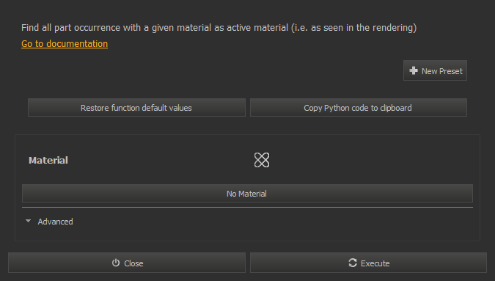Screen dimensions: 495x281
Task: Collapse the Advanced section using its triangle
Action: [28, 221]
